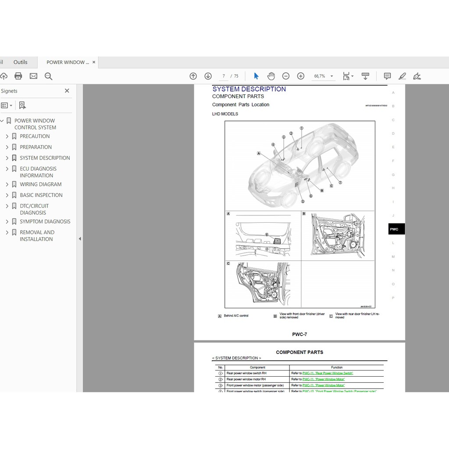
Task: Close the POWER WINDOW document tab
Action: (94, 62)
